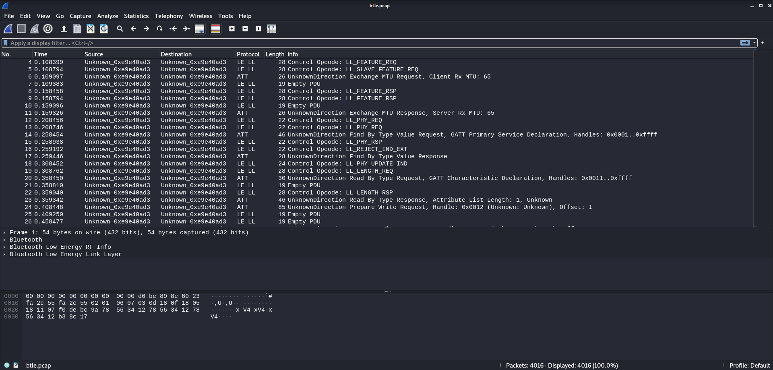Save this capture file icon

coord(77,29)
